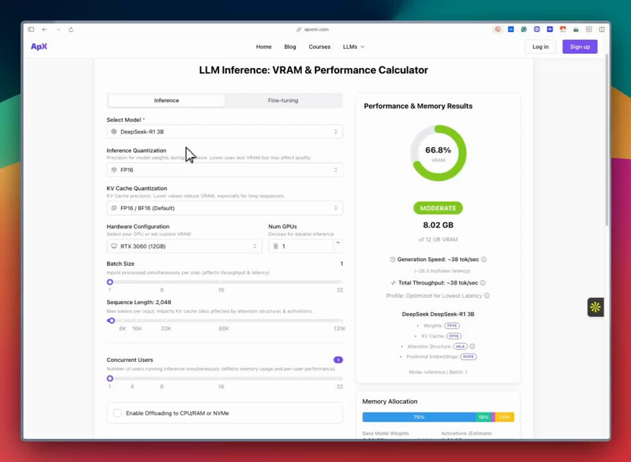
Task: Click the "Sequence Length: 2,048" label
Action: click(x=139, y=302)
